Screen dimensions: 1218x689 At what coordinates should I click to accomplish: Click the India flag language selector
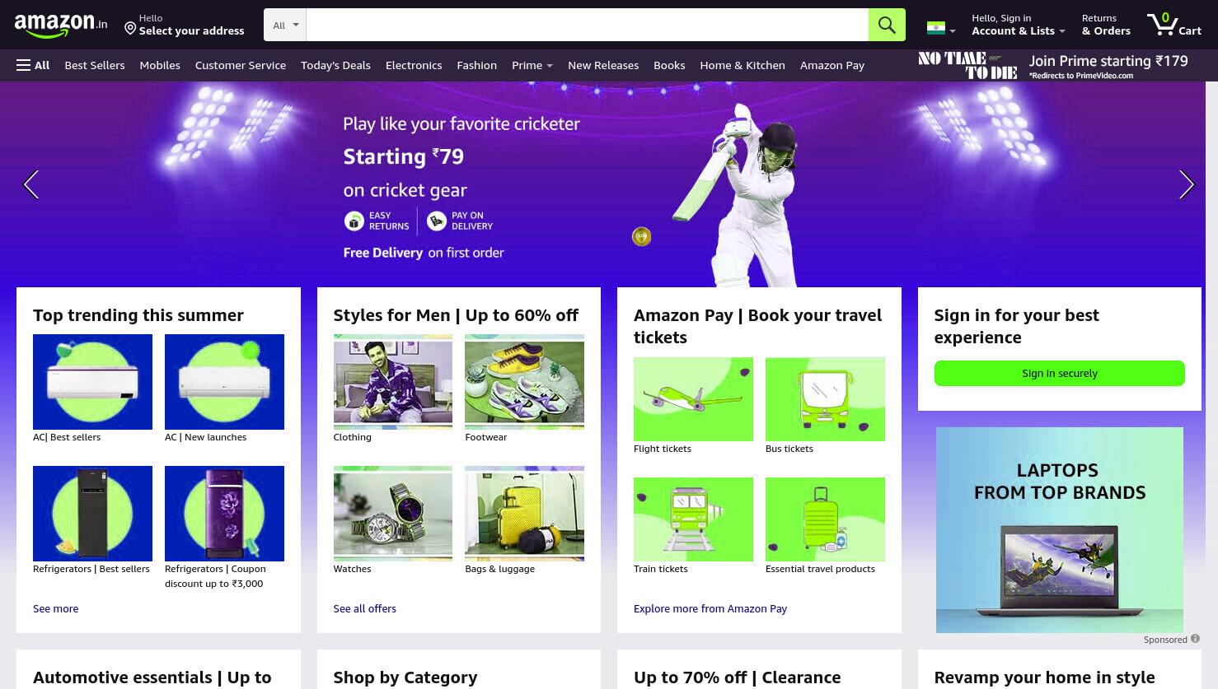click(x=940, y=29)
